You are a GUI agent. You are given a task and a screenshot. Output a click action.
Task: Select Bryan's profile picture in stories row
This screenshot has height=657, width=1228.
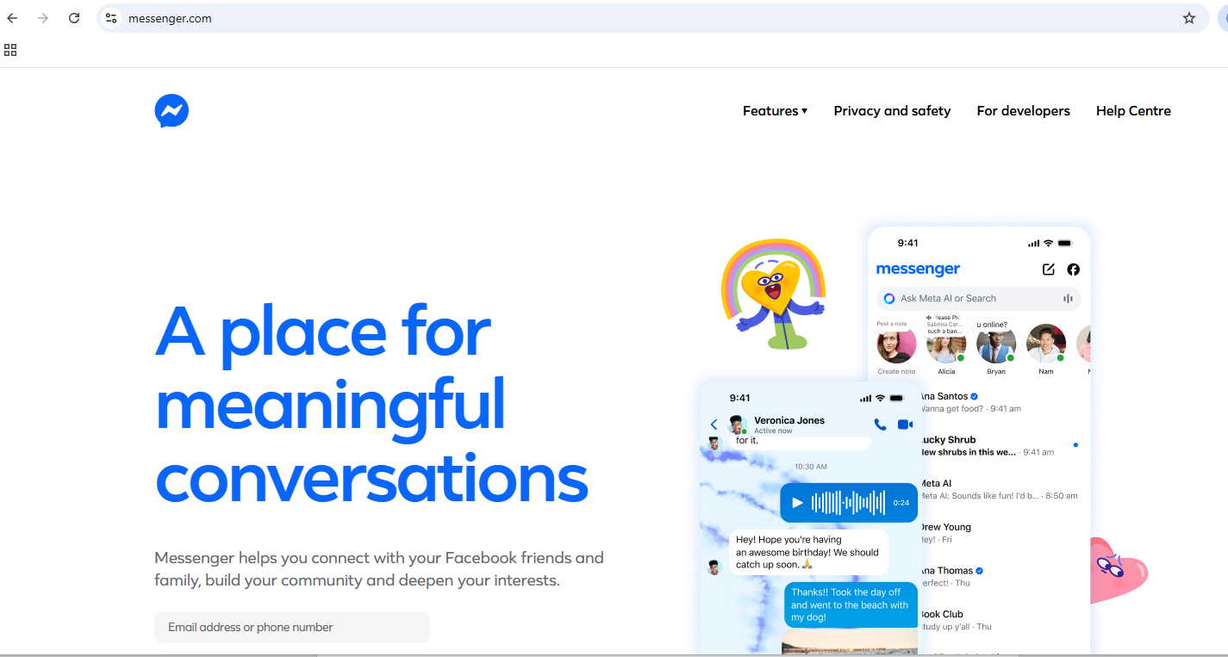click(996, 344)
